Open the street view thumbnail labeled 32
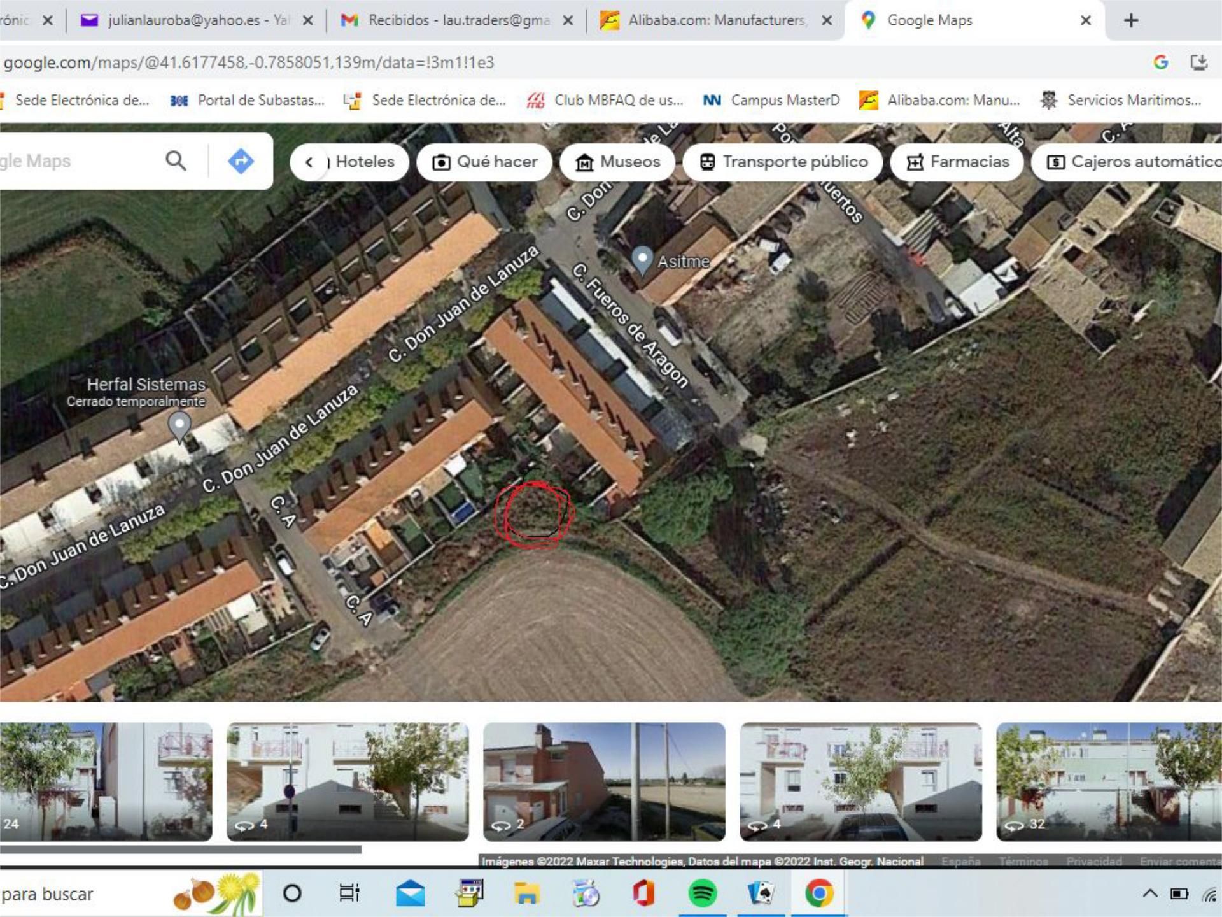 [1109, 781]
